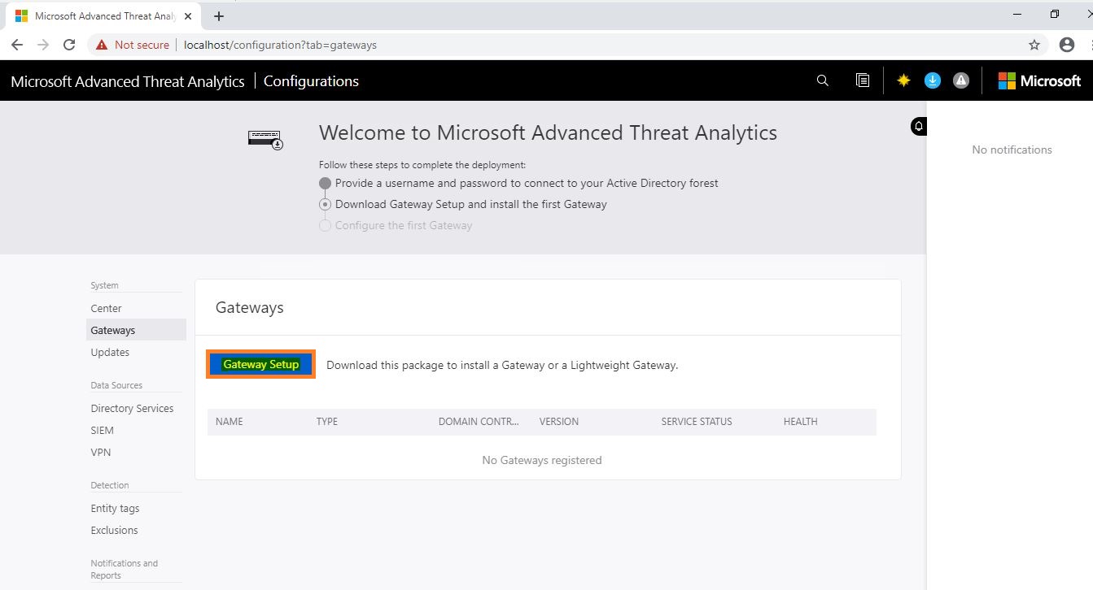This screenshot has height=590, width=1093.
Task: Click the browser back arrow
Action: [x=17, y=45]
